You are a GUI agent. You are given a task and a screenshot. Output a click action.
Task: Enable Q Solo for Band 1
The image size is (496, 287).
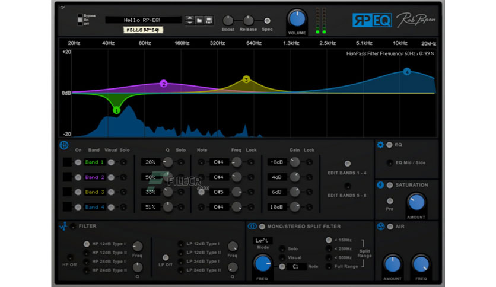pos(180,162)
